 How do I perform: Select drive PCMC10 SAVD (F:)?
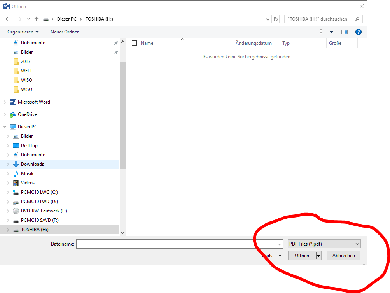[x=40, y=220]
